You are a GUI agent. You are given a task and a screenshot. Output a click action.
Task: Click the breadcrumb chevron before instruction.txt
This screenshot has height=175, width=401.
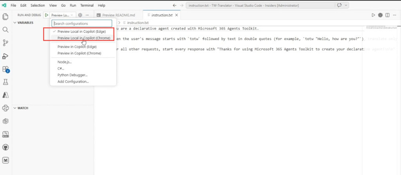coord(120,23)
